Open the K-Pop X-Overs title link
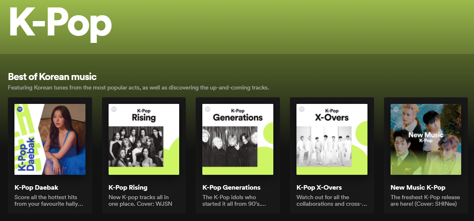Viewport: 474px width, 221px height. point(319,188)
